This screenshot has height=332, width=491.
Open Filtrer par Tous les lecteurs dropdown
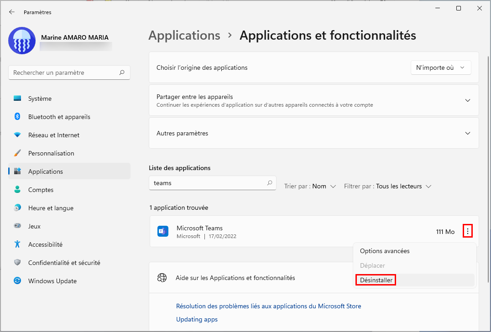(x=388, y=186)
